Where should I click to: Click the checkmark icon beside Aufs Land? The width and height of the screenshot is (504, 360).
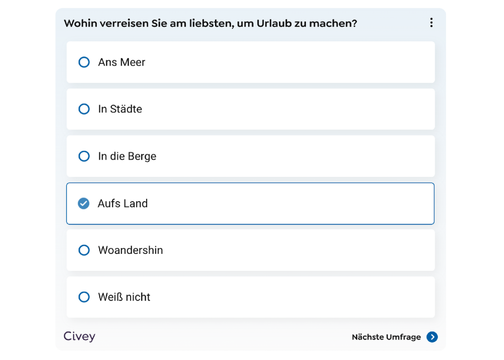click(84, 203)
